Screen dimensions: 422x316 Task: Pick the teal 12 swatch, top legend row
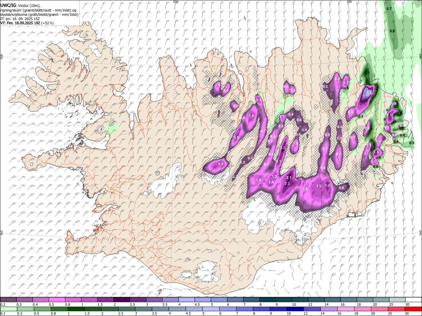click(x=316, y=300)
